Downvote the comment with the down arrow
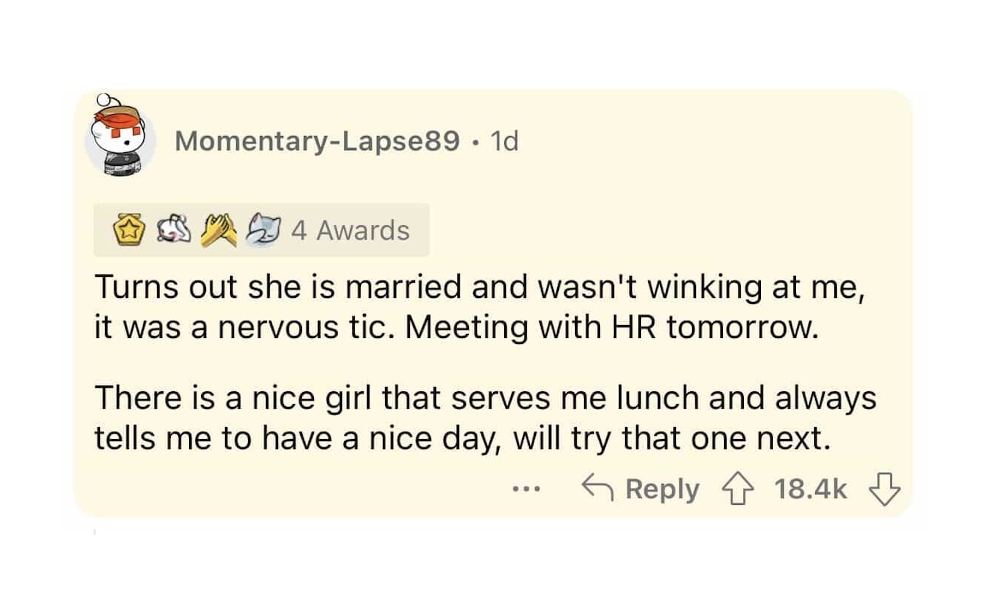The image size is (992, 598). coord(884,489)
